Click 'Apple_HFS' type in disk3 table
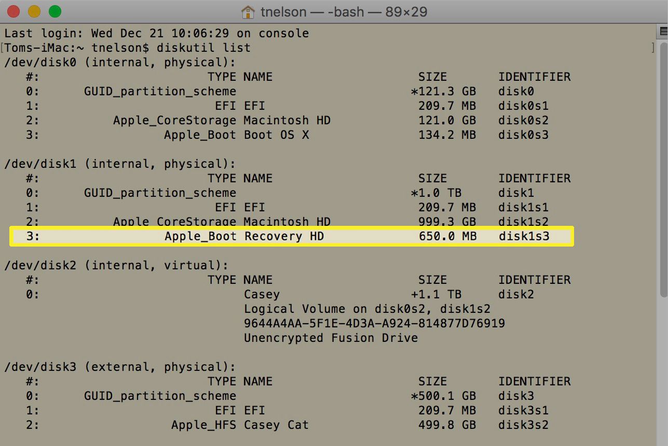This screenshot has height=446, width=668. click(204, 425)
